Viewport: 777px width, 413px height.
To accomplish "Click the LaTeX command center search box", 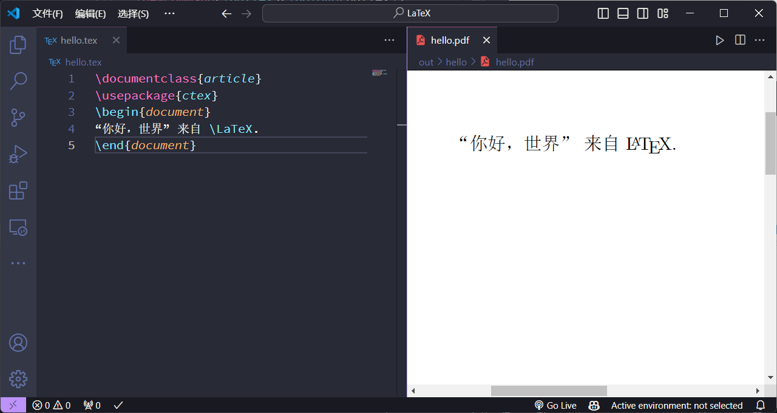I will (x=410, y=13).
